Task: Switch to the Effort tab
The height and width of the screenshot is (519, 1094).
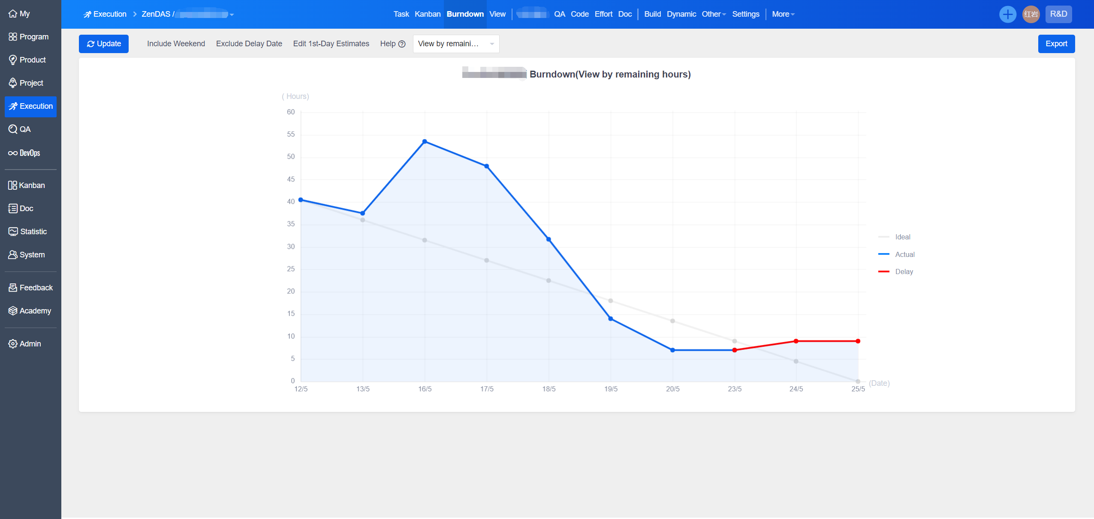Action: tap(603, 14)
